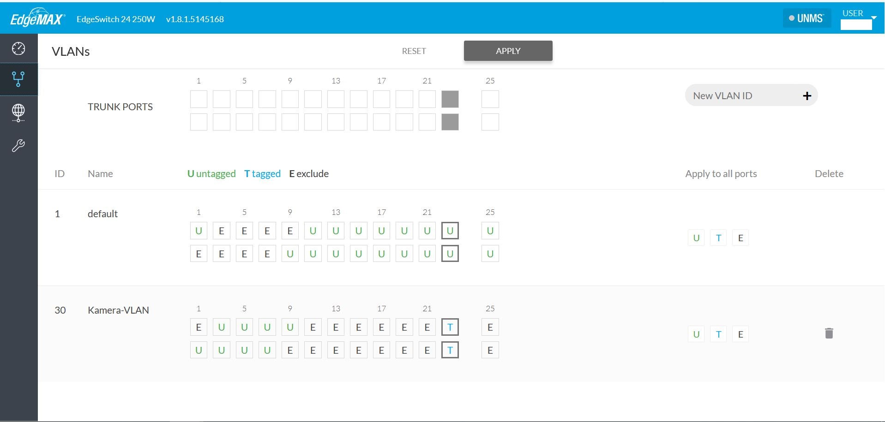This screenshot has width=885, height=422.
Task: Click the APPLY button
Action: [x=508, y=51]
